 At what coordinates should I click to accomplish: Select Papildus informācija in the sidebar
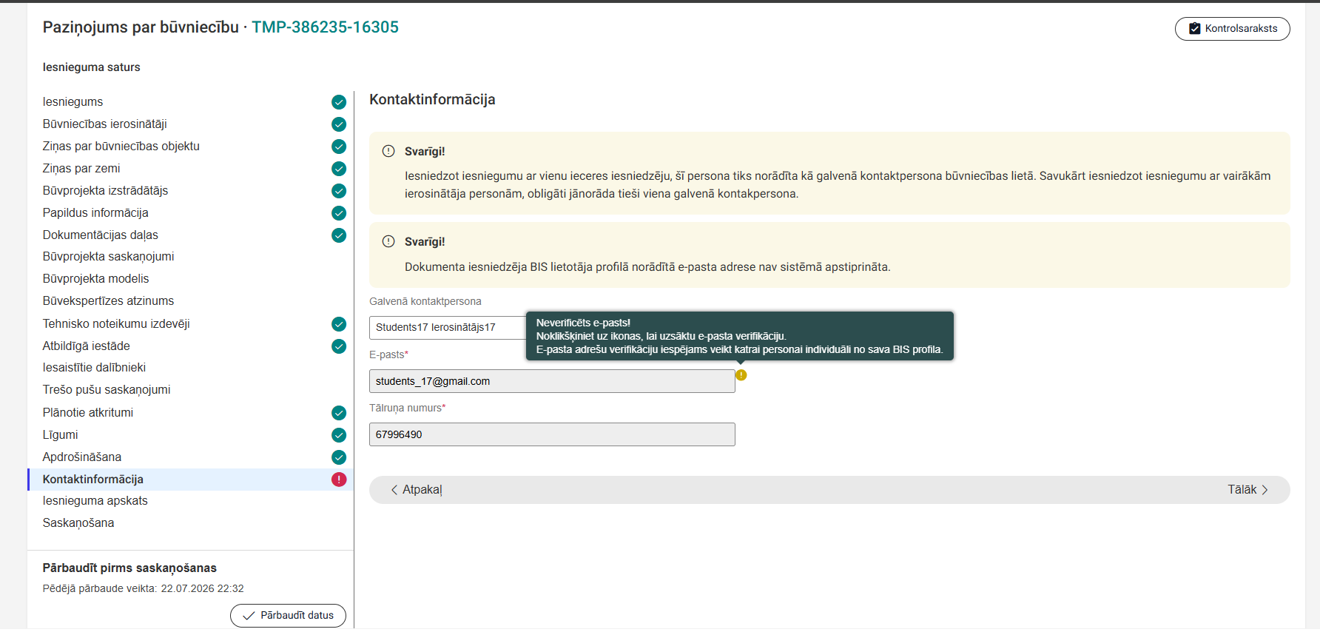pos(95,213)
